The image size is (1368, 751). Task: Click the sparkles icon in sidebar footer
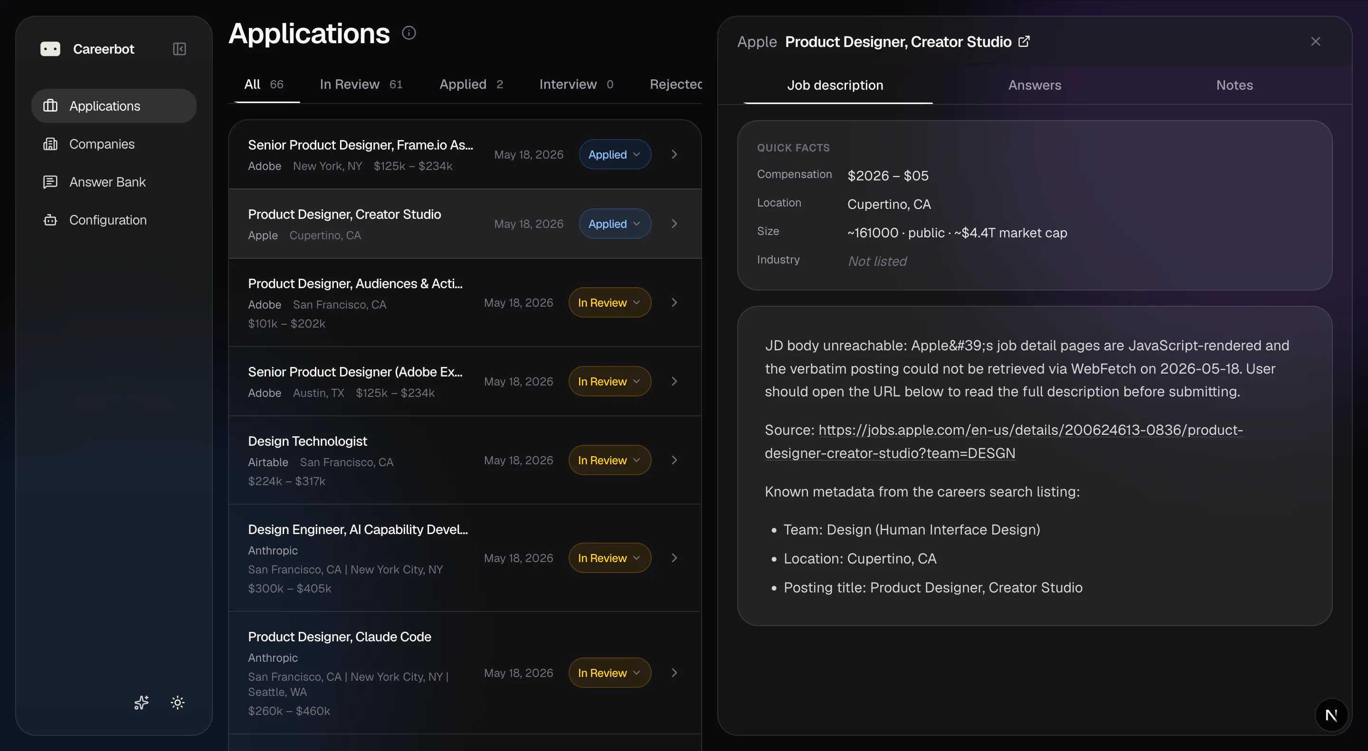pyautogui.click(x=141, y=703)
